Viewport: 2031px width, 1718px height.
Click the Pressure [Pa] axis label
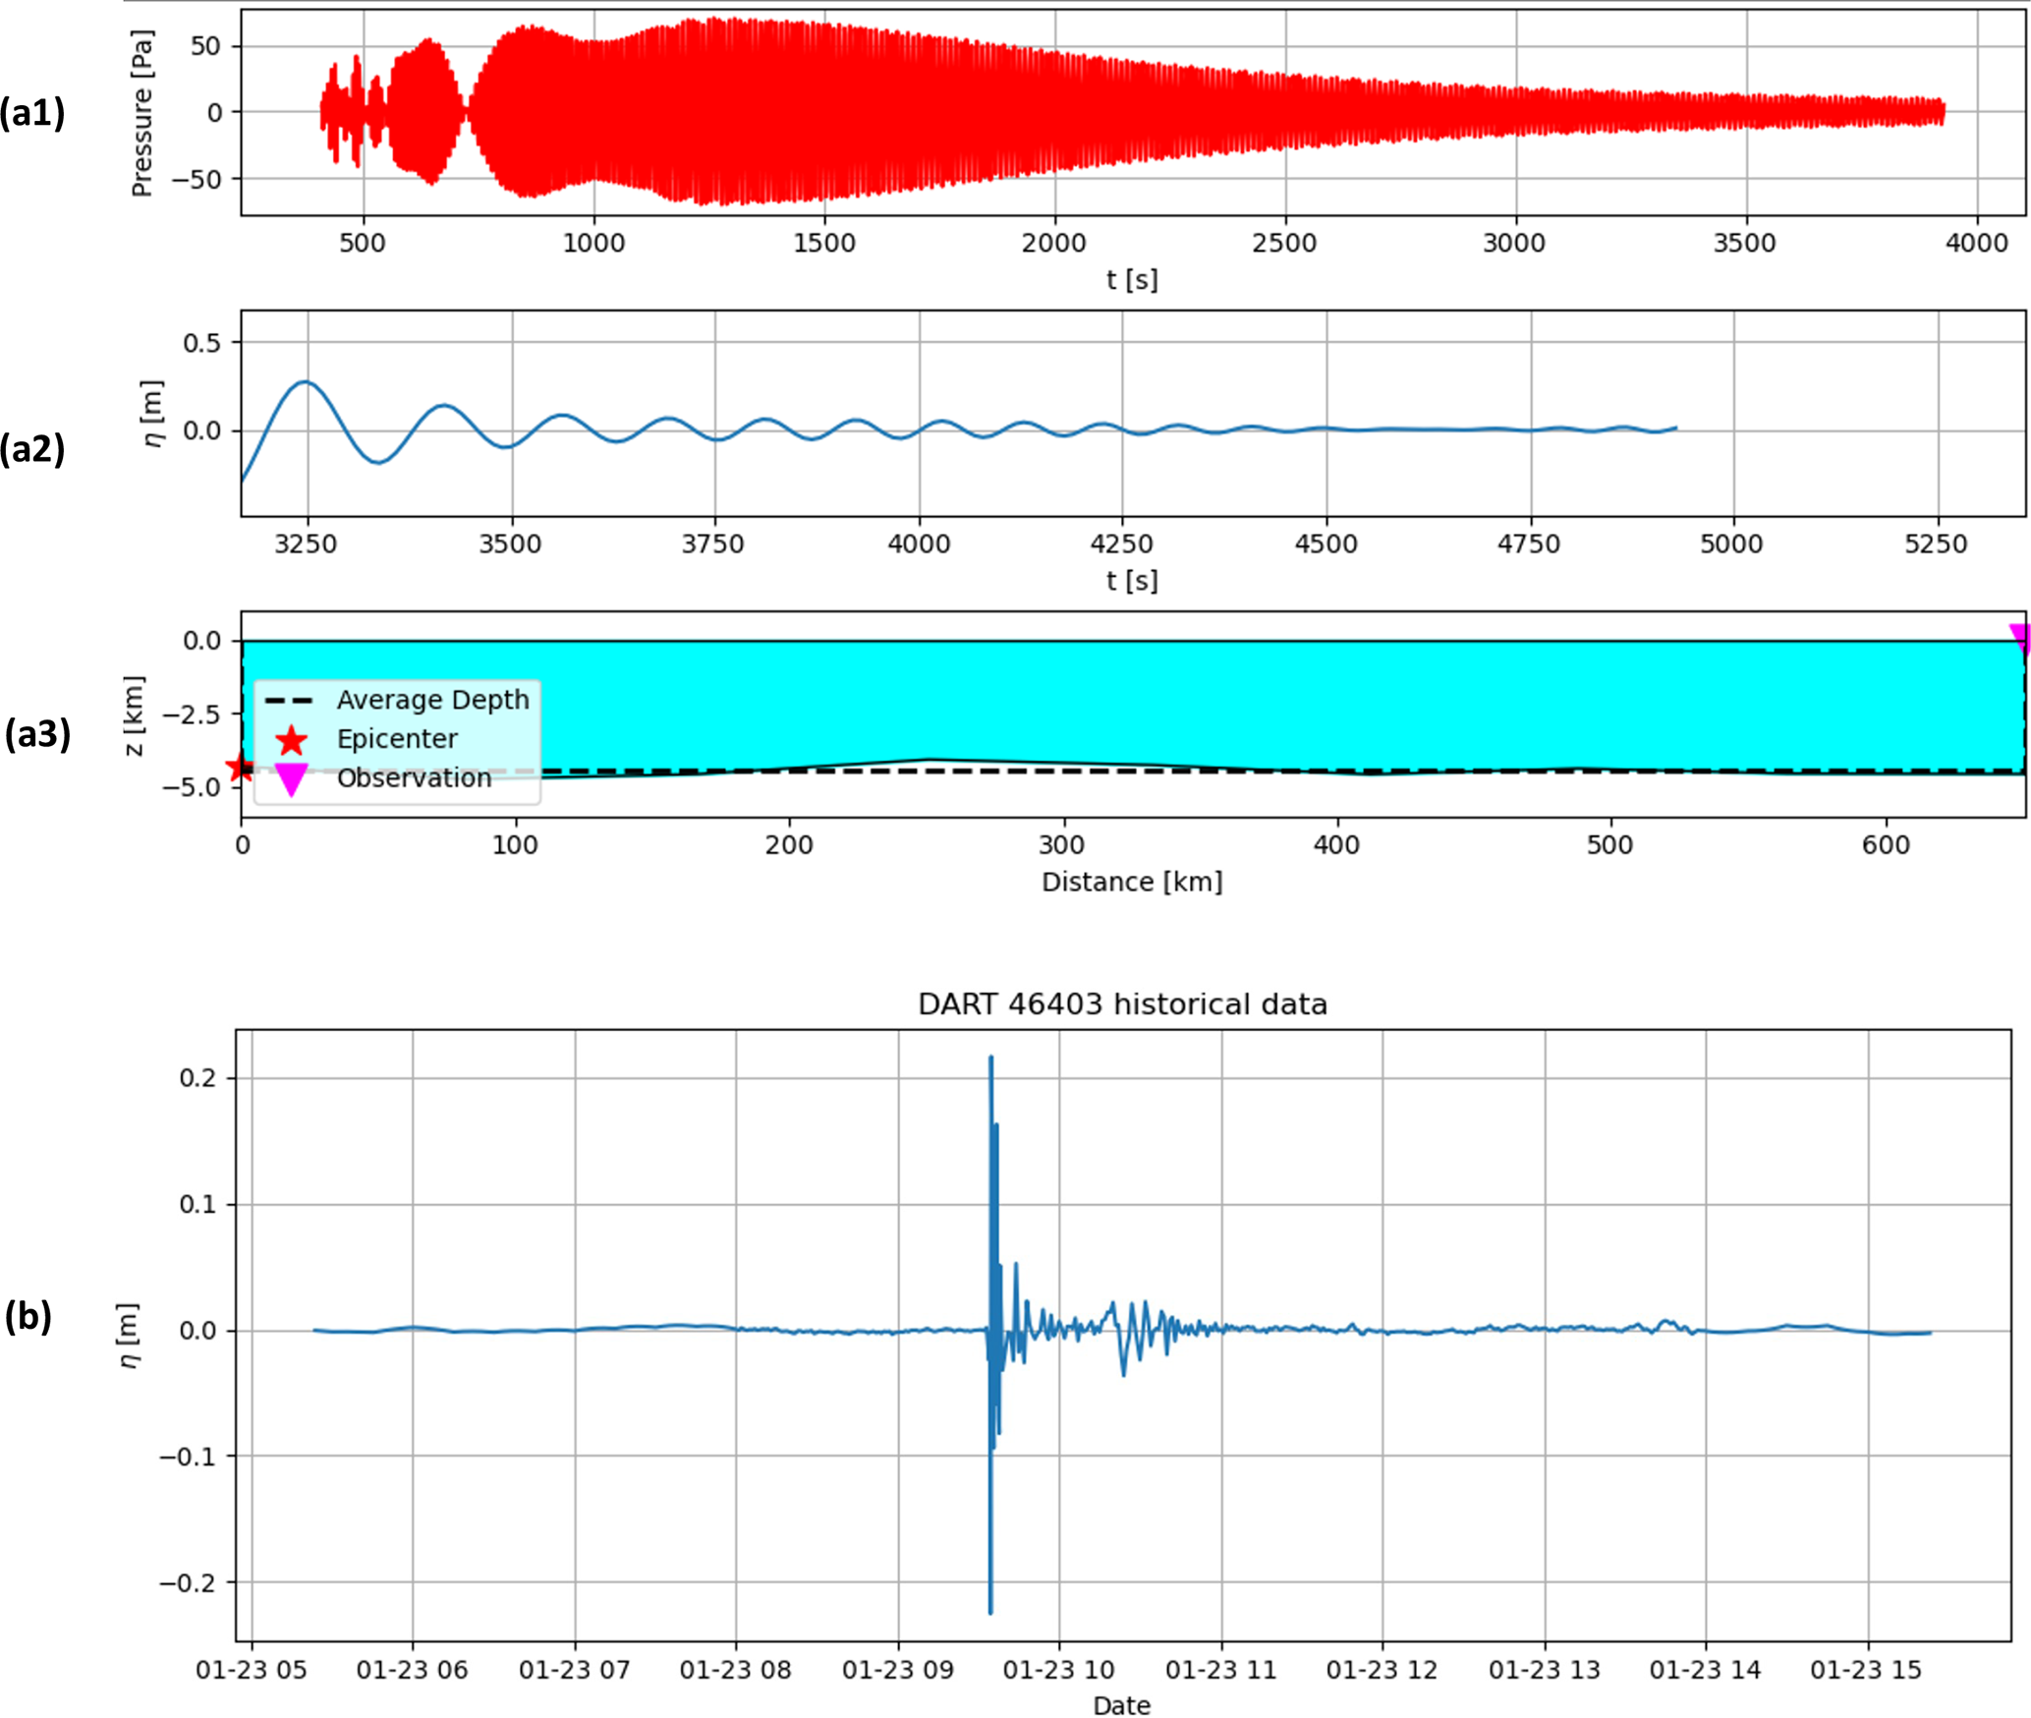[x=141, y=113]
